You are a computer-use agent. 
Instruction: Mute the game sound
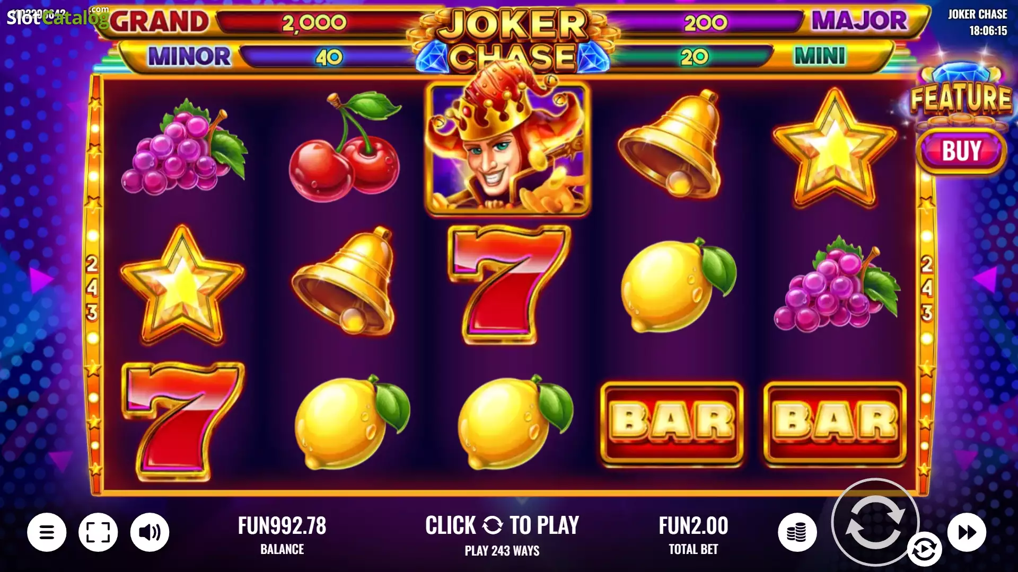(x=150, y=532)
